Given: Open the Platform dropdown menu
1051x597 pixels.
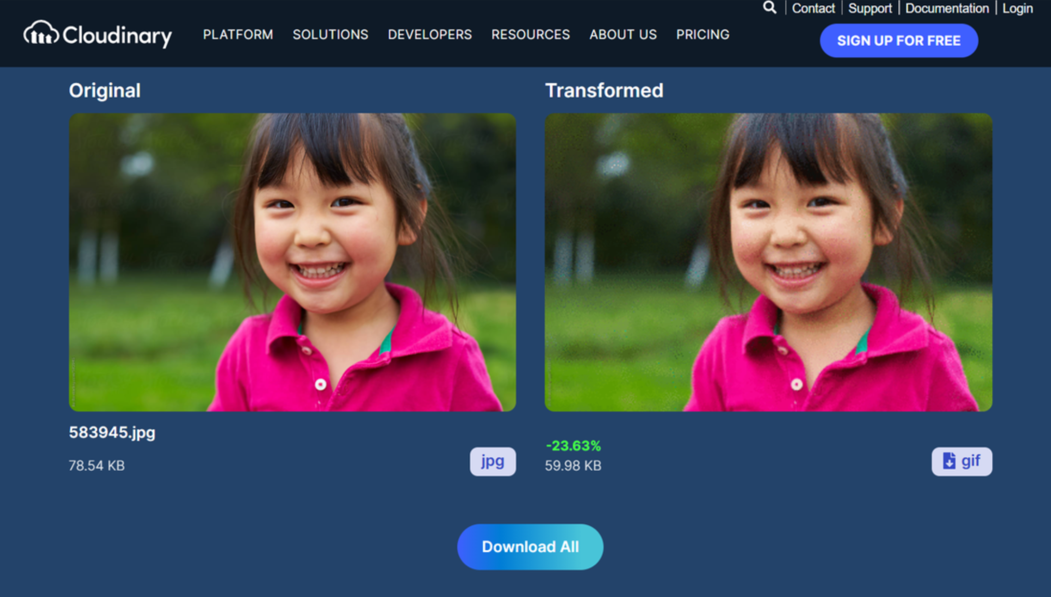Looking at the screenshot, I should (x=239, y=35).
